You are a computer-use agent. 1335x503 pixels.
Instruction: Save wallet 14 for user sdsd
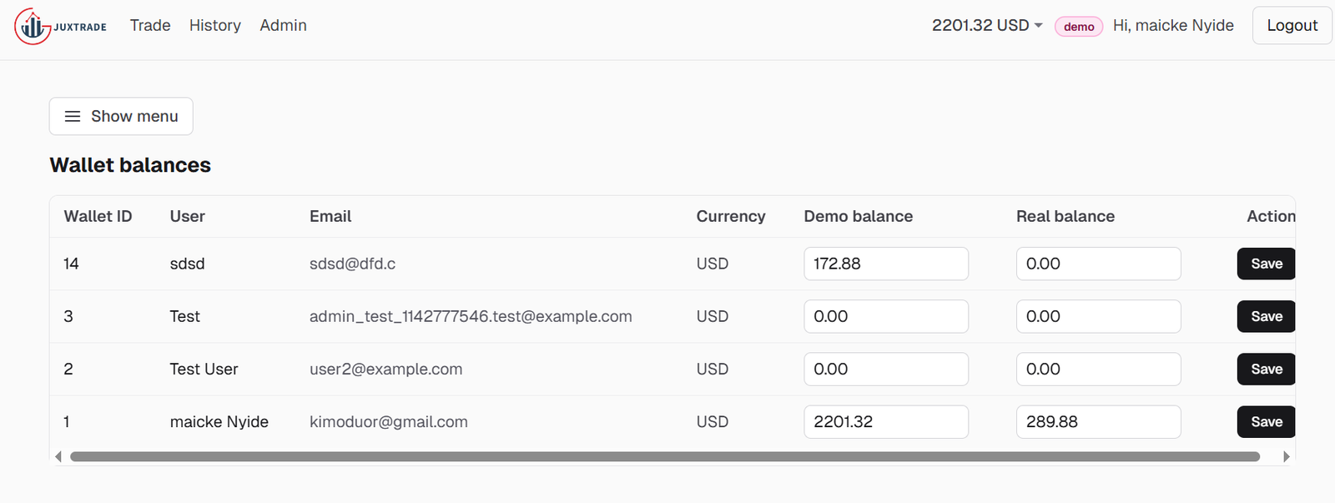pyautogui.click(x=1266, y=264)
